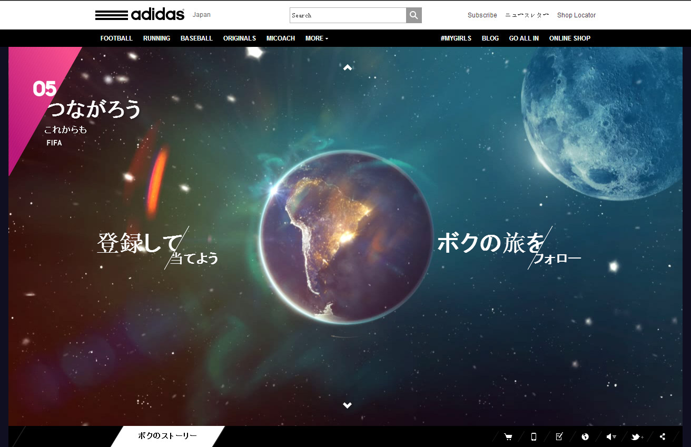Viewport: 691px width, 447px height.
Task: Expand the MORE dropdown menu
Action: (317, 38)
